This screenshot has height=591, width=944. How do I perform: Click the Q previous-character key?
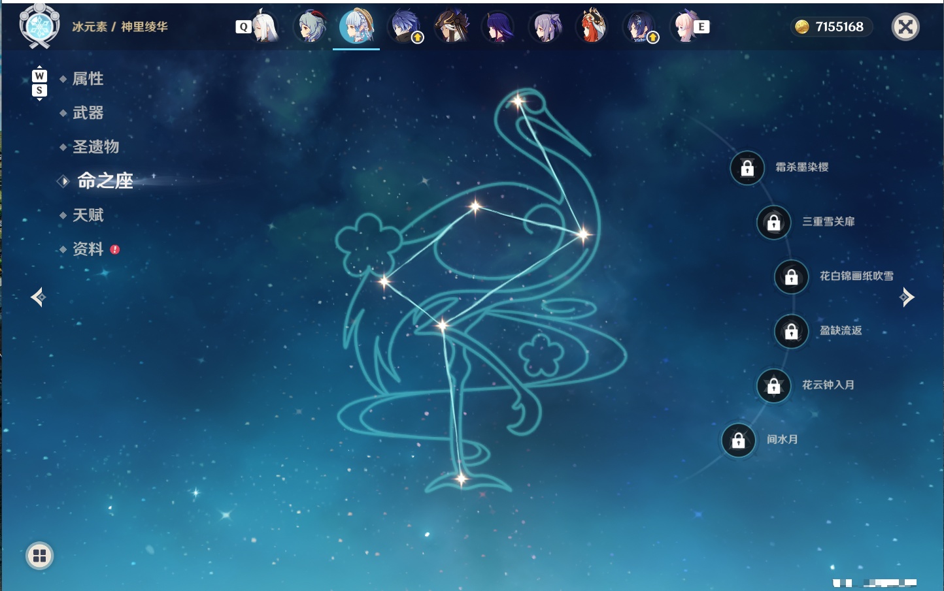click(243, 27)
